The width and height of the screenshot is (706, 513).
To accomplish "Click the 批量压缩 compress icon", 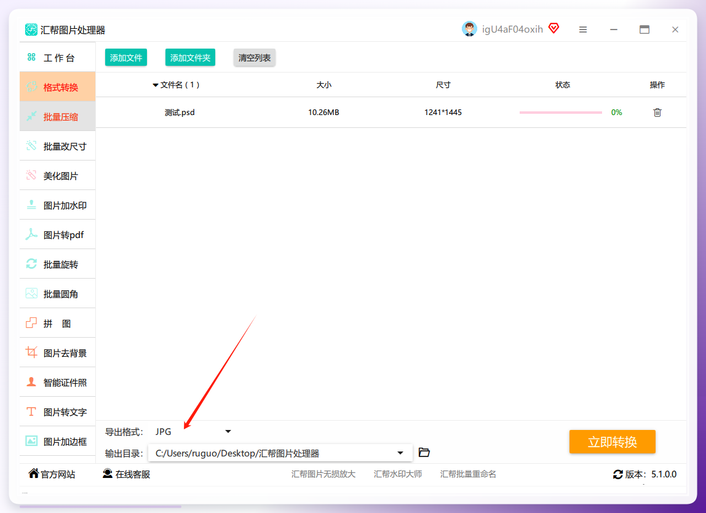I will pos(31,116).
